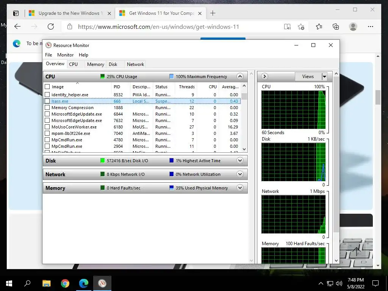This screenshot has height=291, width=388.
Task: Toggle the select-all Image checkbox
Action: [x=47, y=87]
